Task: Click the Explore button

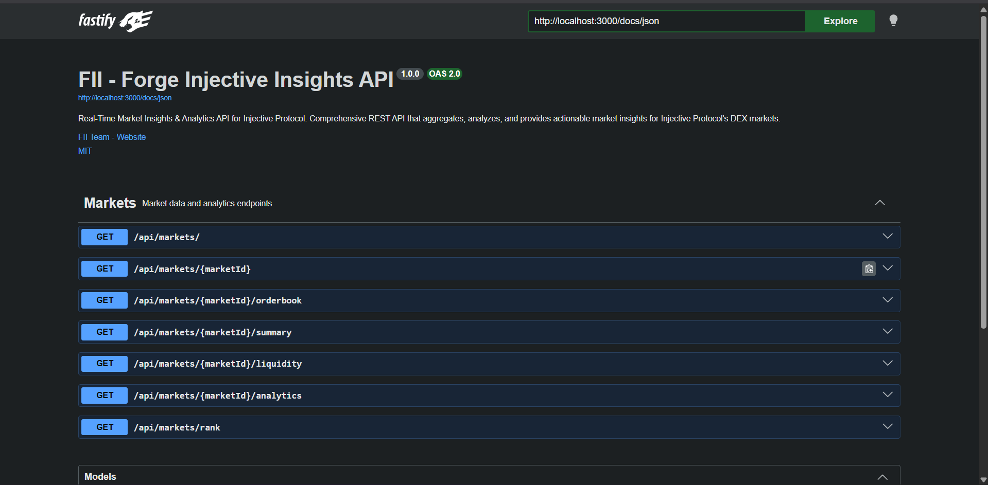Action: tap(840, 21)
